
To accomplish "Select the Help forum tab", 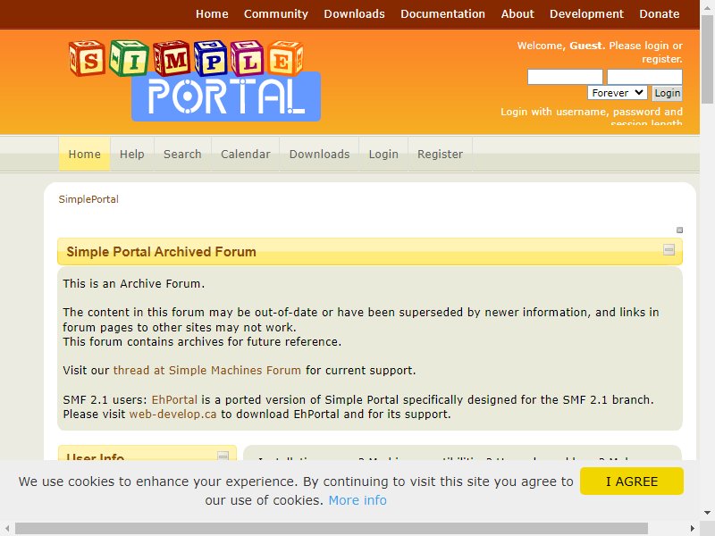I will point(131,154).
